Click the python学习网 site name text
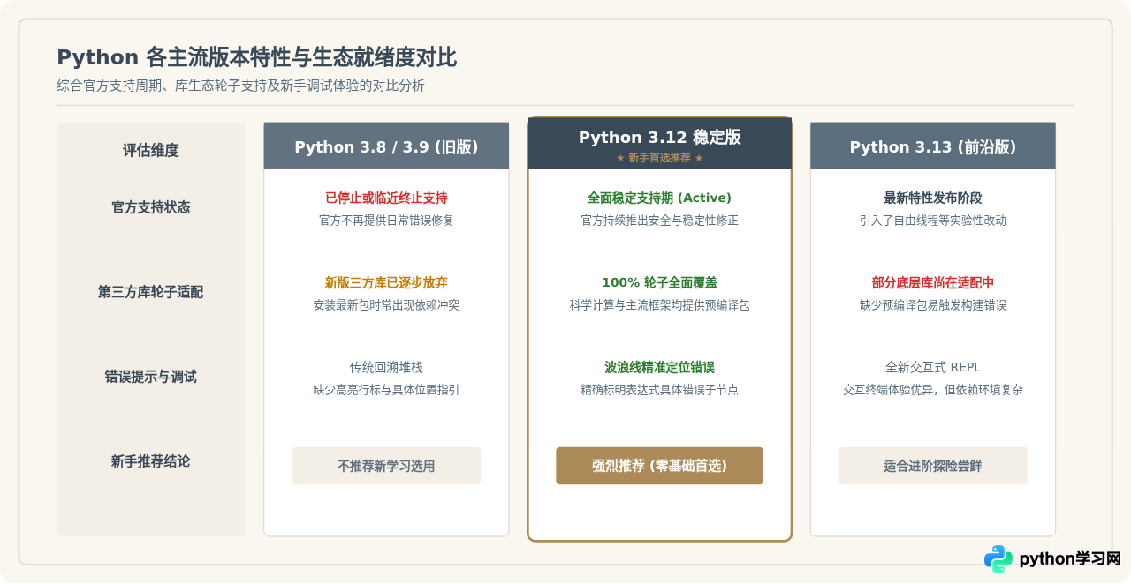 [1070, 559]
